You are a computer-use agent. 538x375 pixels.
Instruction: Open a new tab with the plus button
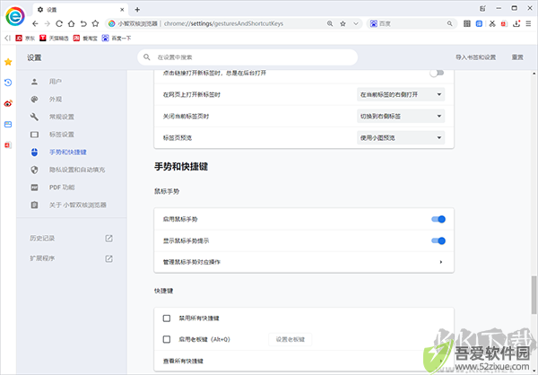[137, 10]
